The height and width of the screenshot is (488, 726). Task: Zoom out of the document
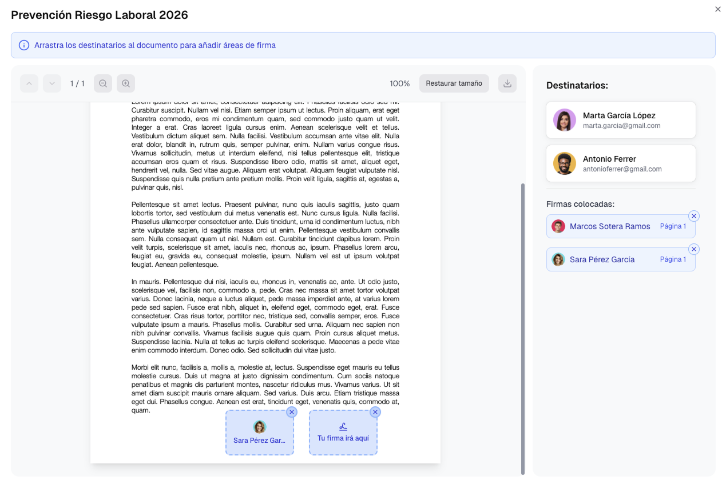point(103,83)
